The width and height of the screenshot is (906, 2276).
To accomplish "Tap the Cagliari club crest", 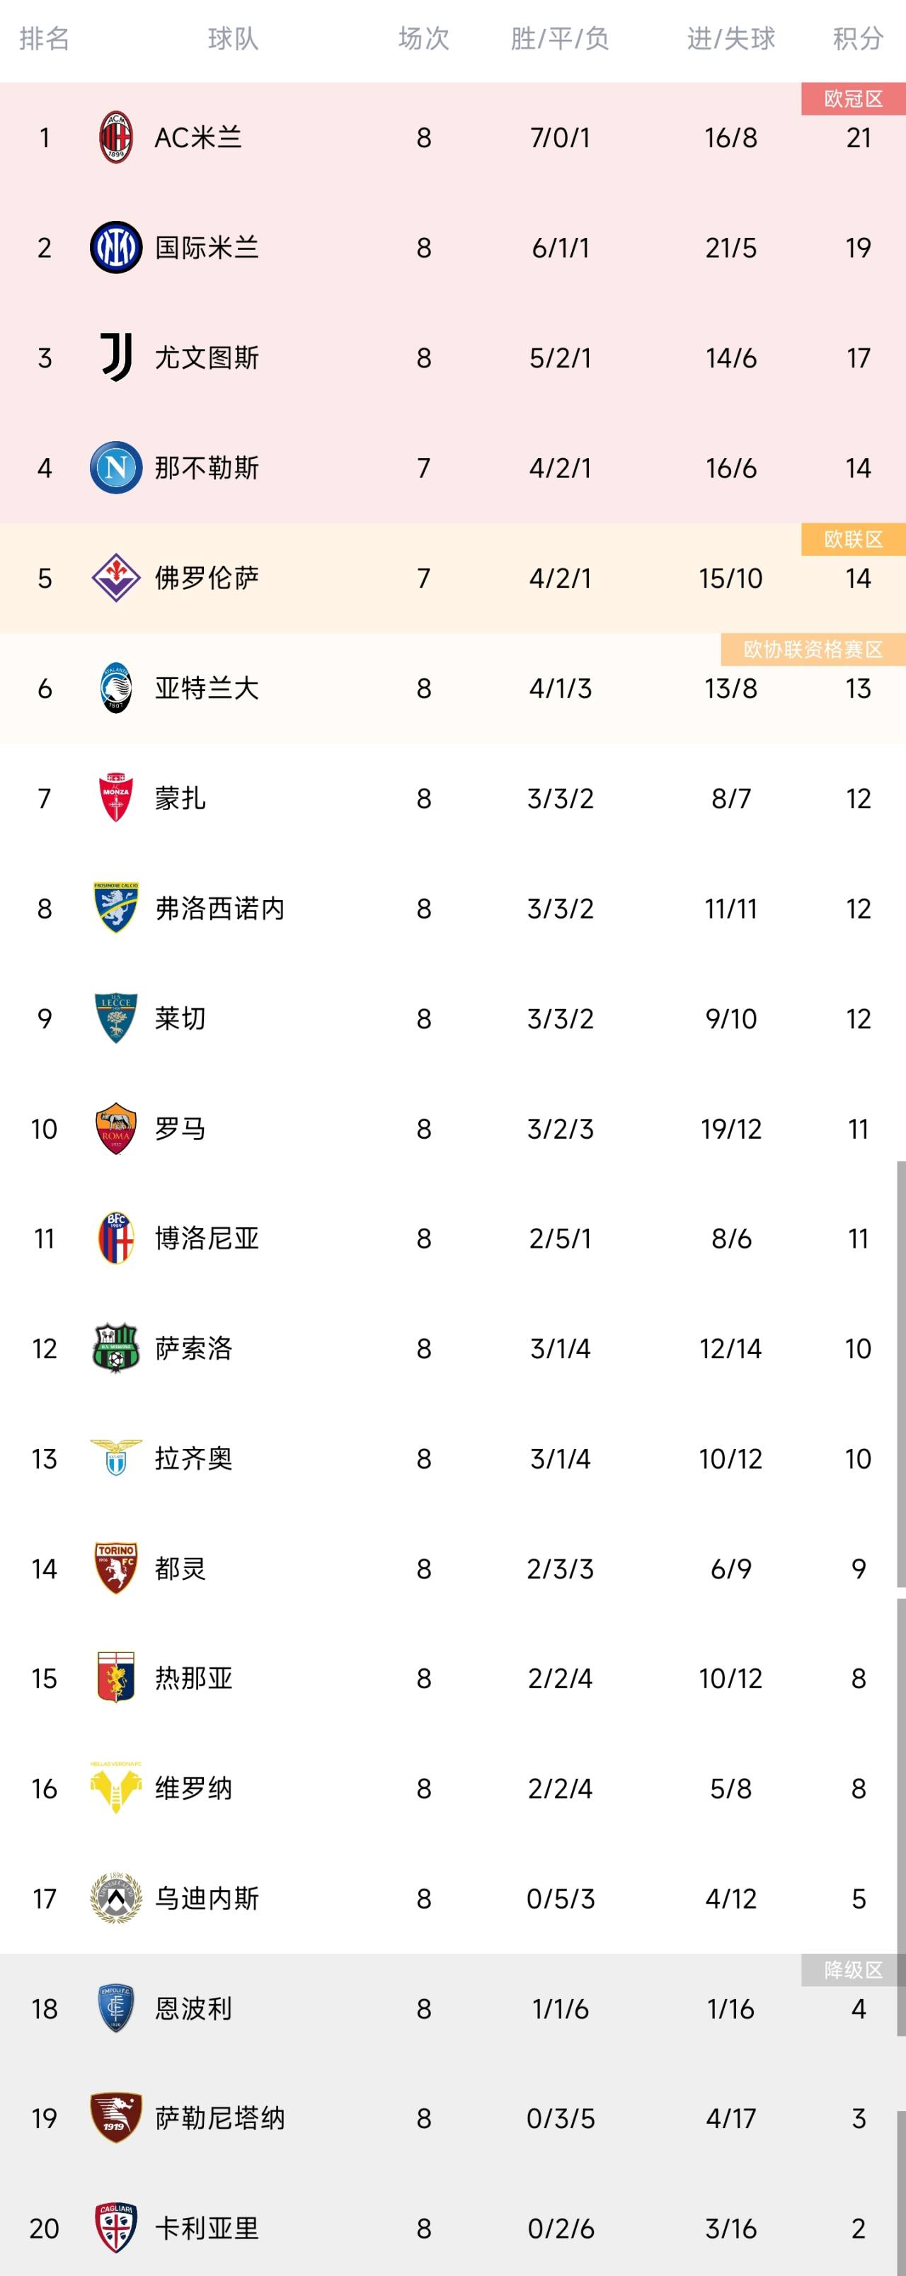I will click(x=115, y=2227).
